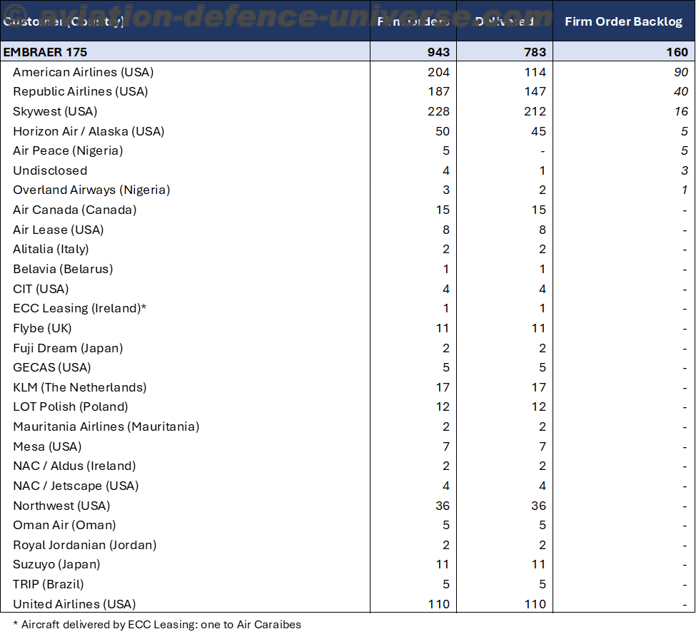Screen dimensions: 696x634
Task: Select American Airlines firm orders '204'
Action: point(438,72)
